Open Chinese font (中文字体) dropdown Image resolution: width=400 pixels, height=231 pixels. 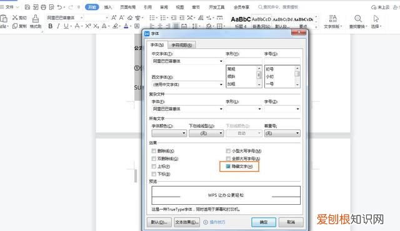click(x=221, y=61)
